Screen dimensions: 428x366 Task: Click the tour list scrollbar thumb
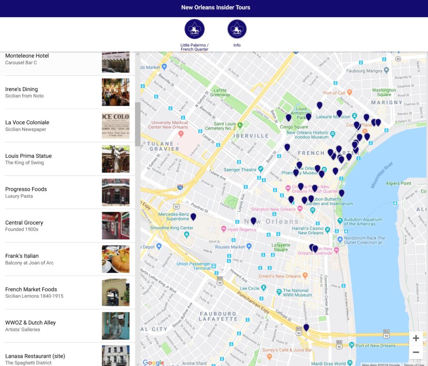point(138,124)
